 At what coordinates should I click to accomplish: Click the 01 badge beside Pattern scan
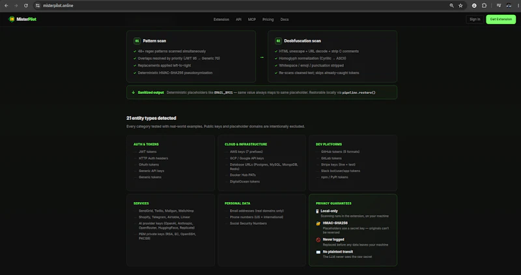[x=137, y=41]
